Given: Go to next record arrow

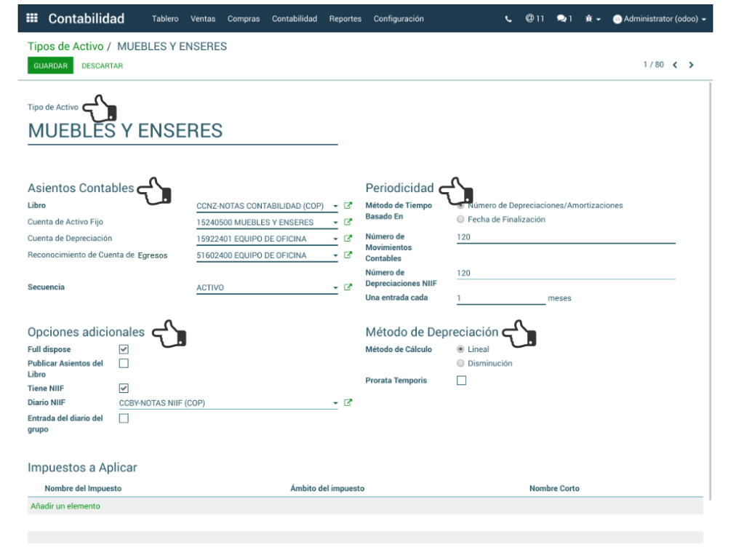Looking at the screenshot, I should [691, 65].
